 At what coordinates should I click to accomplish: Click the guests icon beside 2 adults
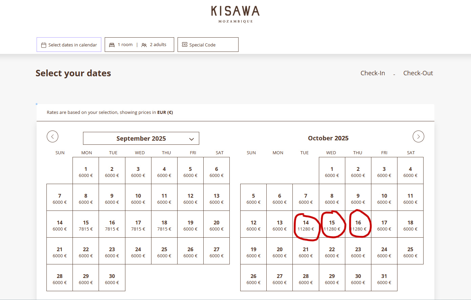pyautogui.click(x=144, y=45)
